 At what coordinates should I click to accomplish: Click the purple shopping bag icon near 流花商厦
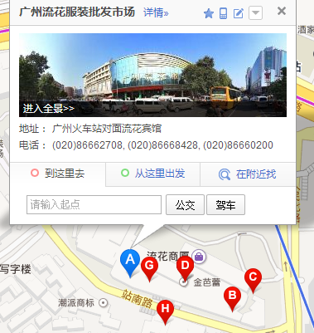pyautogui.click(x=199, y=257)
